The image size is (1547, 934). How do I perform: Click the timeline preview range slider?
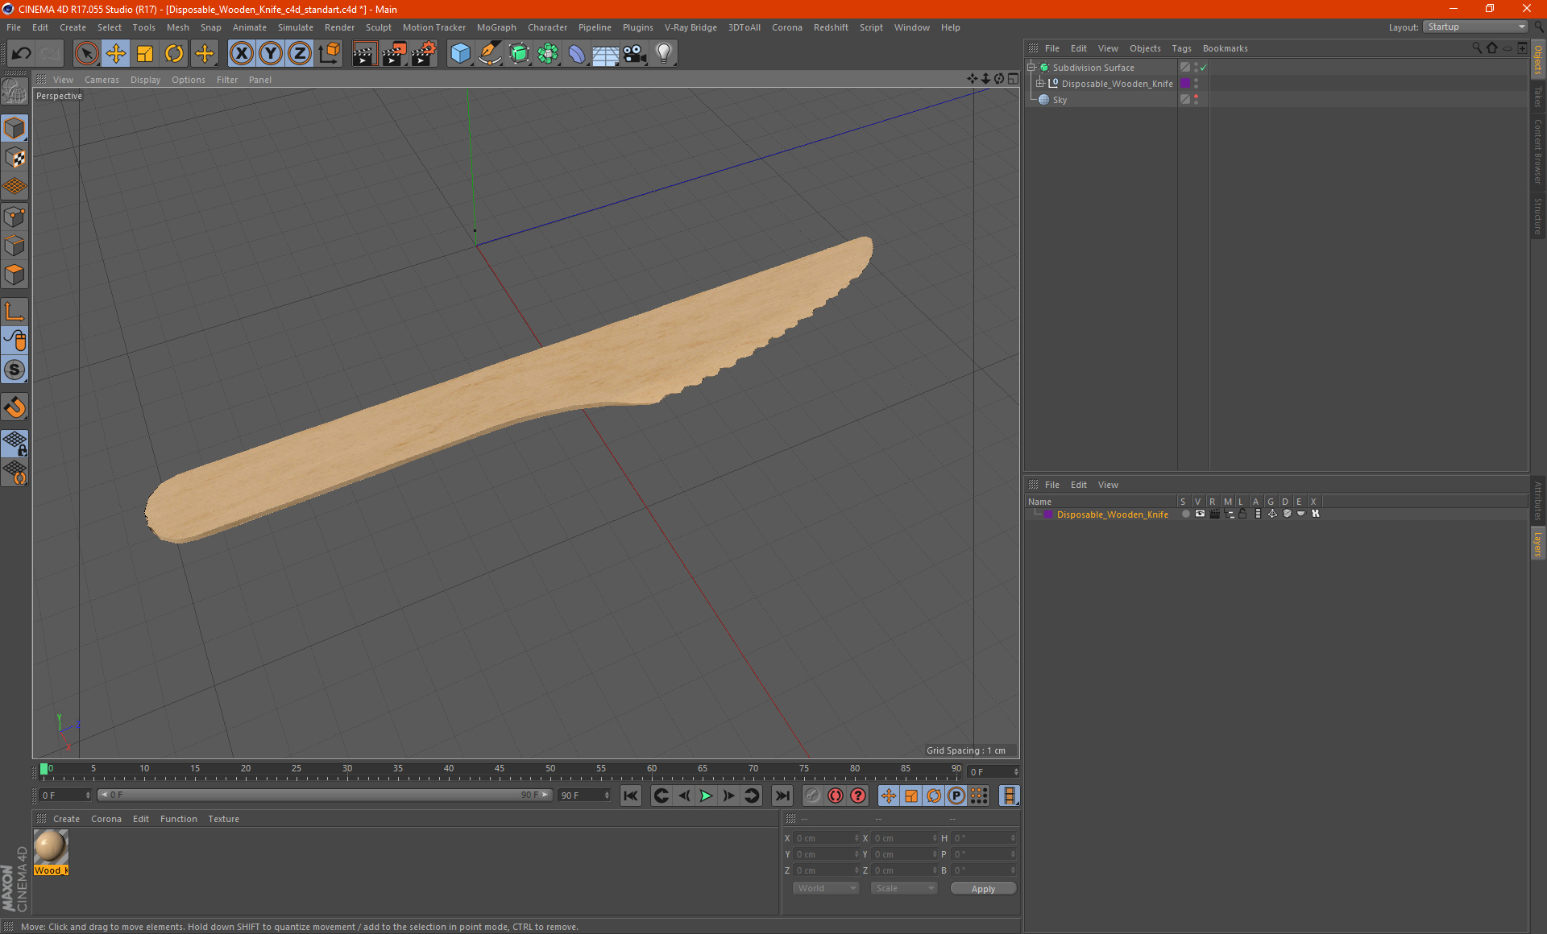pyautogui.click(x=325, y=795)
